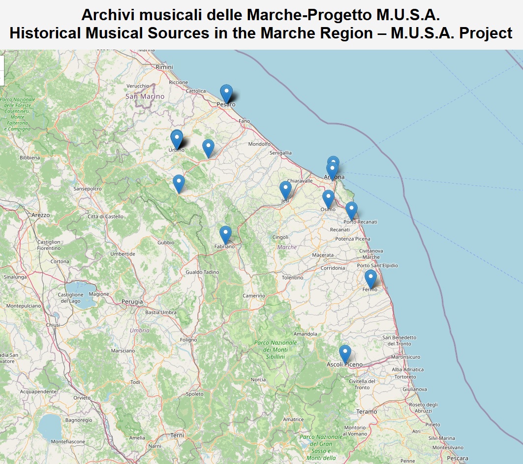Click the Bibbiena label
The height and width of the screenshot is (464, 523).
click(x=30, y=158)
